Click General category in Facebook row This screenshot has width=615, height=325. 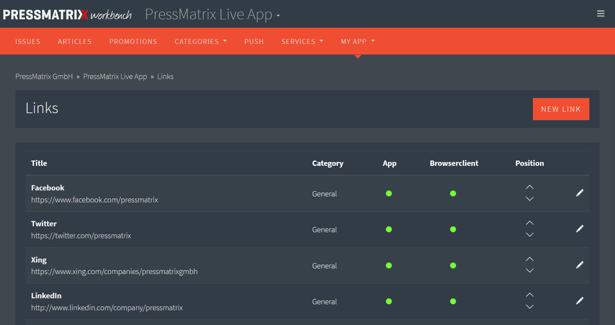coord(325,194)
